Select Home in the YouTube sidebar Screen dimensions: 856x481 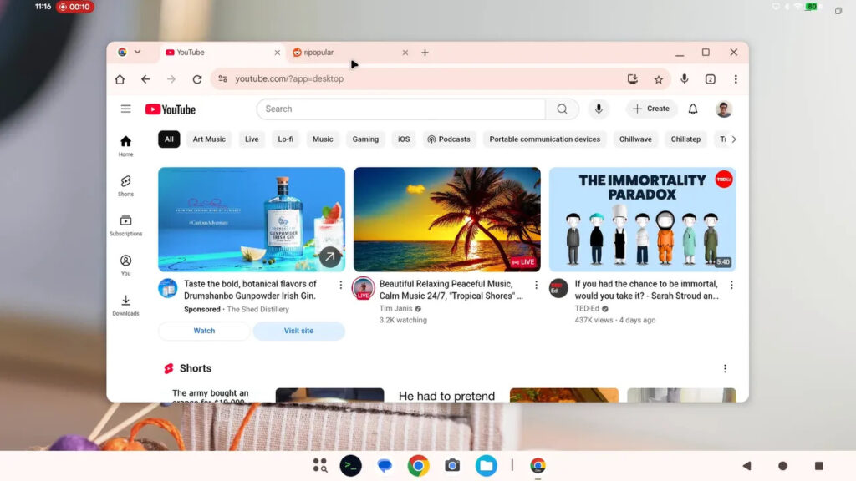pos(125,144)
